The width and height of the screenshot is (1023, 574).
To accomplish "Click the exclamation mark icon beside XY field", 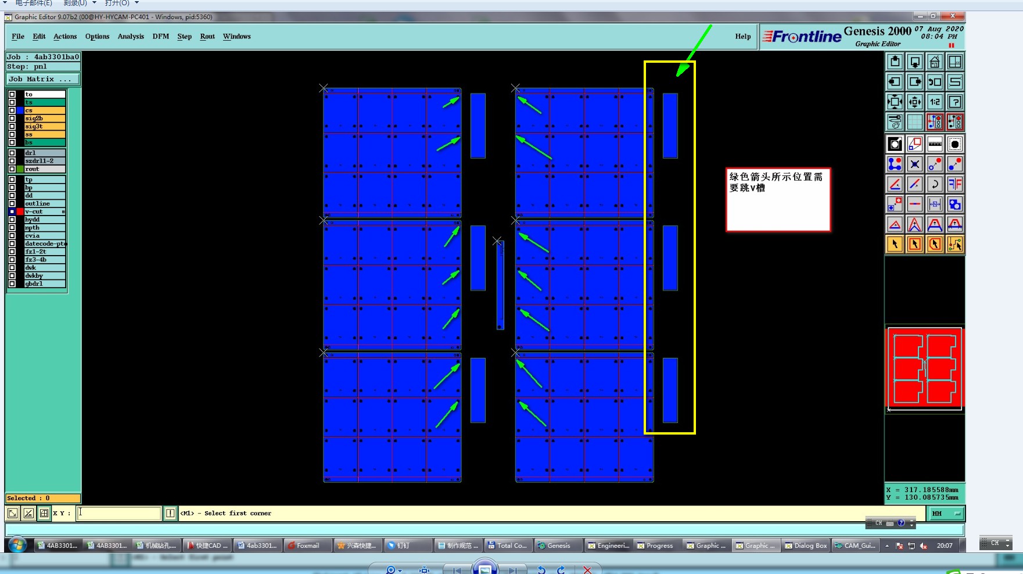I will 170,513.
